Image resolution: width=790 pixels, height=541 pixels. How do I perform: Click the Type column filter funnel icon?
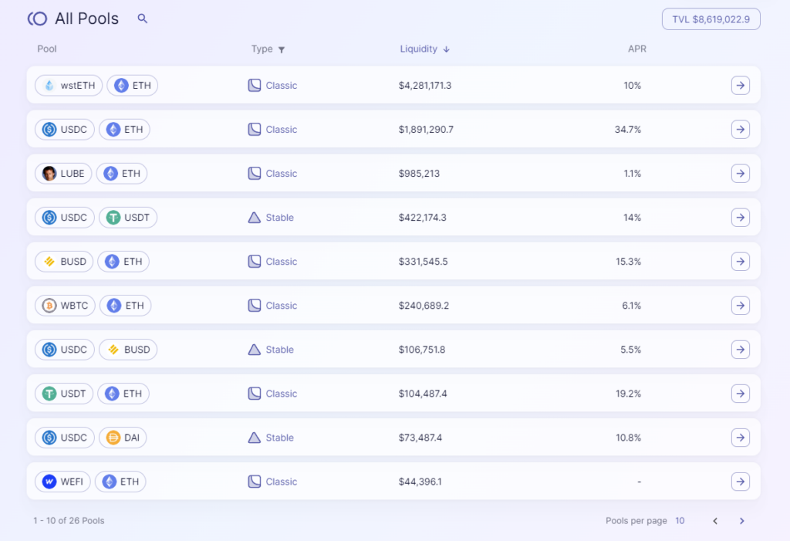click(282, 49)
